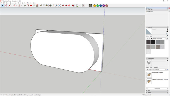Activate the Line pencil tool
170x96 pixels.
pyautogui.click(x=10, y=5)
